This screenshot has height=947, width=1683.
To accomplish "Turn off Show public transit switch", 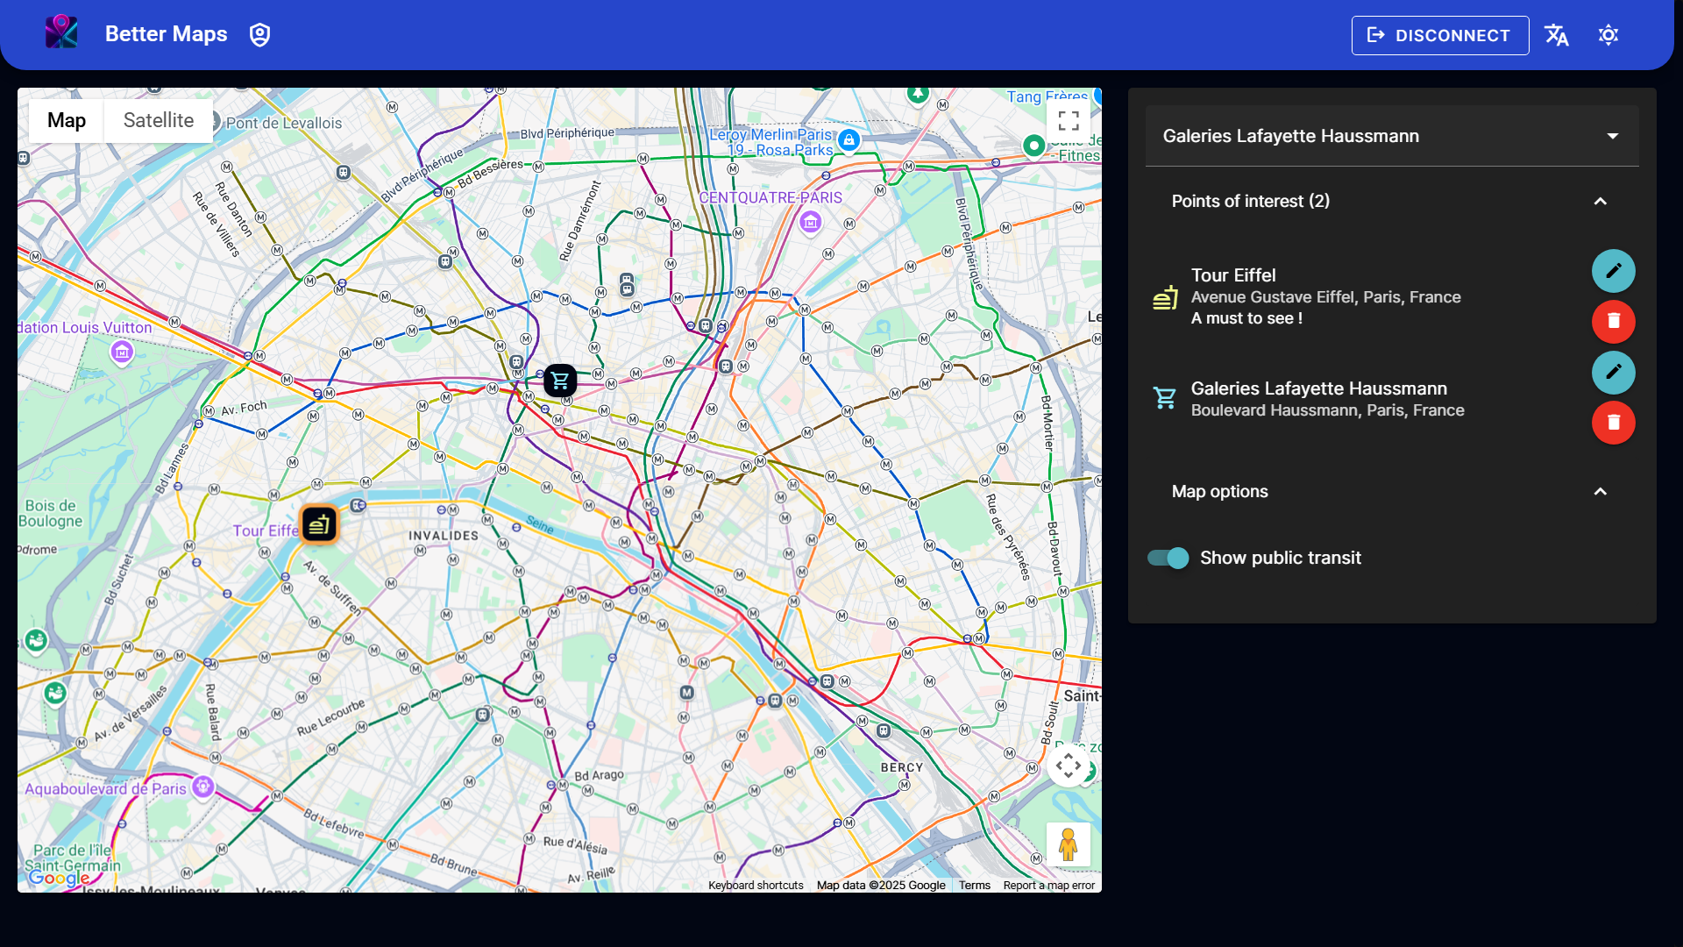I will pyautogui.click(x=1168, y=559).
